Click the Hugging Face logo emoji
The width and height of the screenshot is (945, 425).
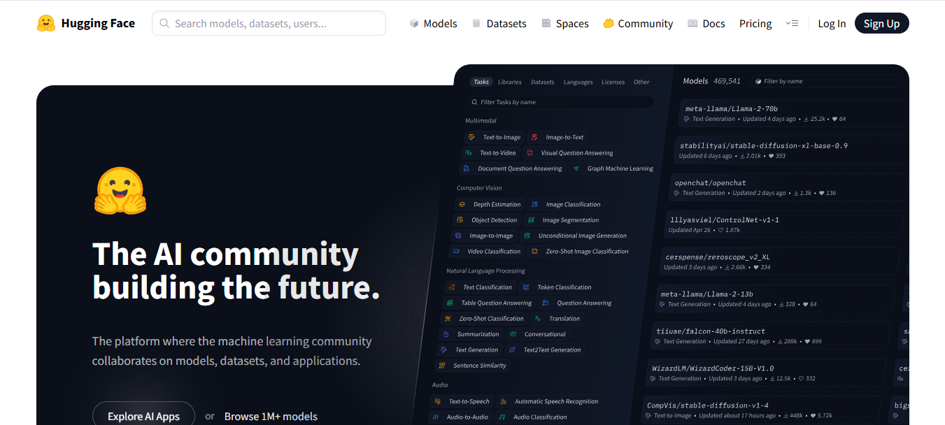tap(46, 23)
